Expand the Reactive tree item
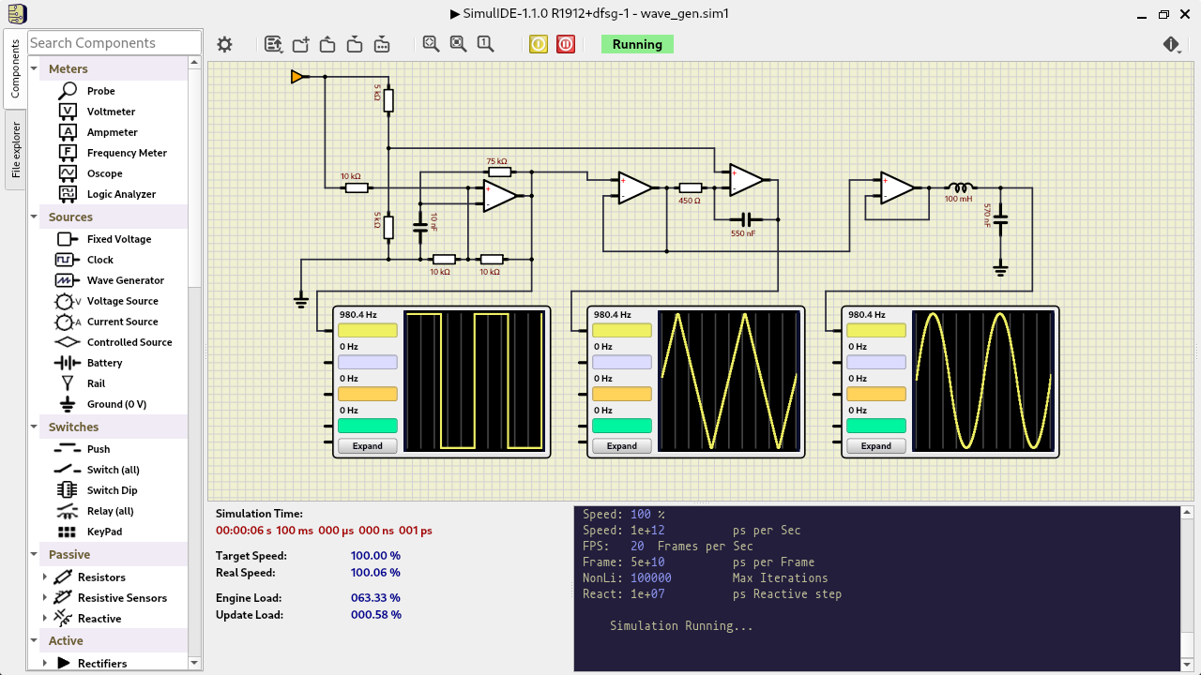The height and width of the screenshot is (675, 1201). 45,619
